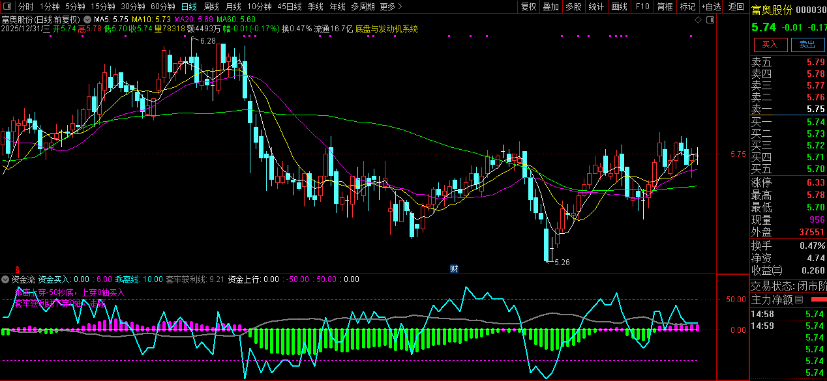Screen dimensions: 827x381
Task: Click the red S signal marker icon
Action: (x=18, y=268)
